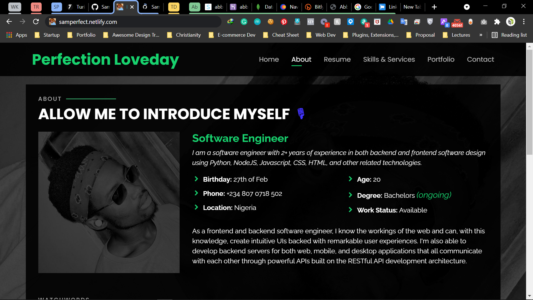
Task: Open the cookie editor extension
Action: click(x=271, y=22)
